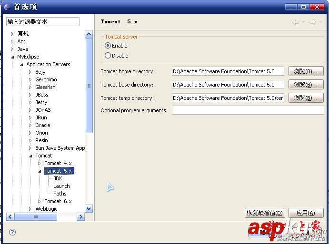Click the tree scroll left arrow
Image resolution: width=329 pixels, height=244 pixels.
point(10,216)
